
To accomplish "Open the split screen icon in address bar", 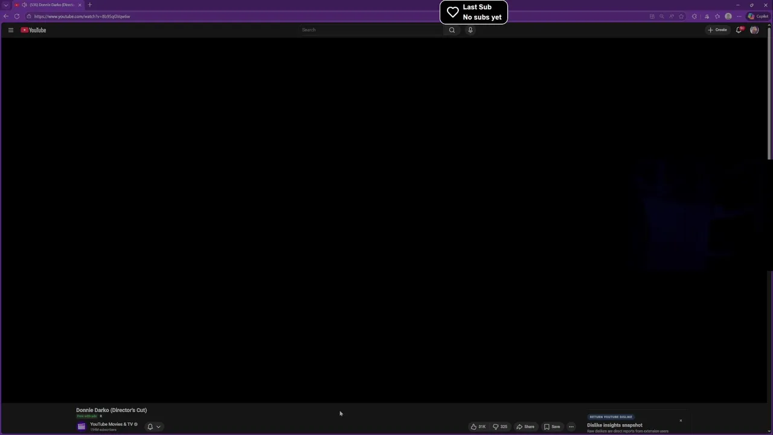I will click(x=652, y=16).
